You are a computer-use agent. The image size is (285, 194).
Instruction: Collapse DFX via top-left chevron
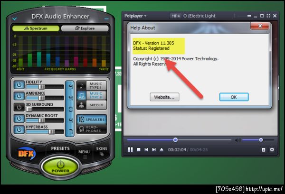15,18
